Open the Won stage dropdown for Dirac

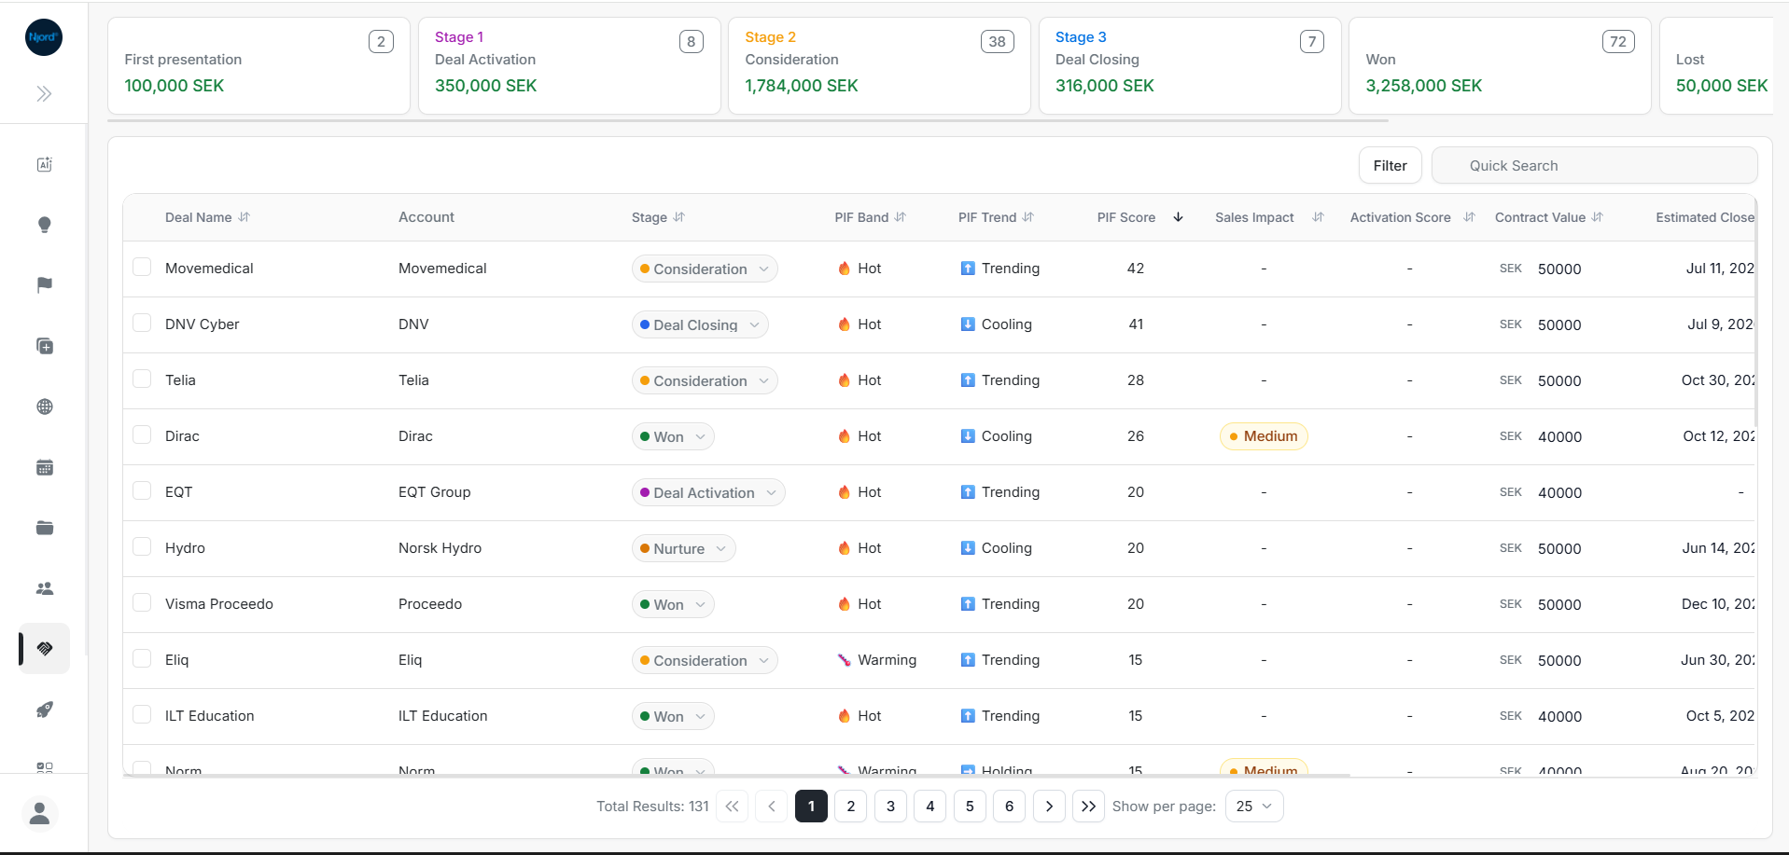673,436
